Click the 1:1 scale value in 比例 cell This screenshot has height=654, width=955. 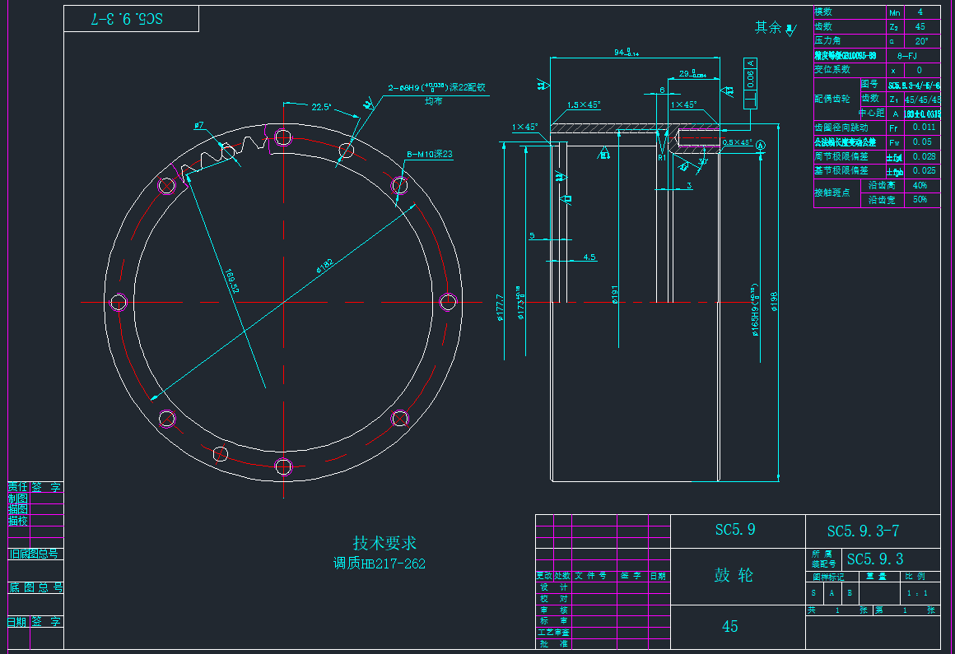(917, 593)
